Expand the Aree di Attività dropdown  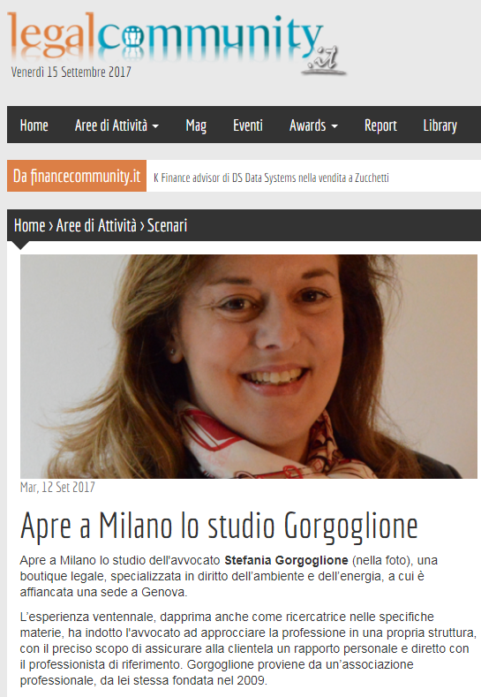[x=116, y=125]
